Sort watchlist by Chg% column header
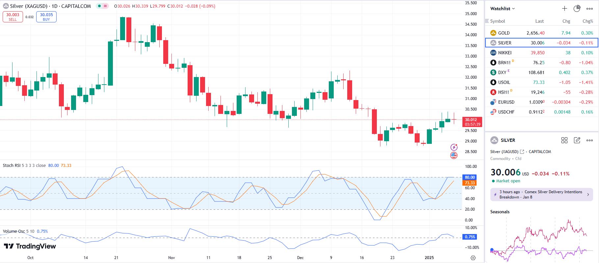Image resolution: width=599 pixels, height=263 pixels. pyautogui.click(x=587, y=21)
